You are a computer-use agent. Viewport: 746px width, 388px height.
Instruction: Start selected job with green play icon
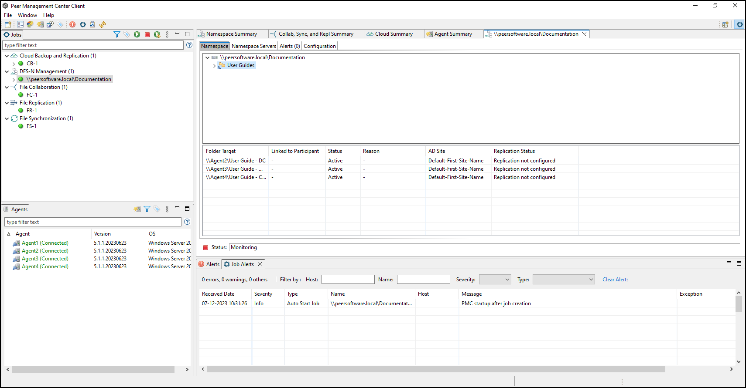(137, 34)
